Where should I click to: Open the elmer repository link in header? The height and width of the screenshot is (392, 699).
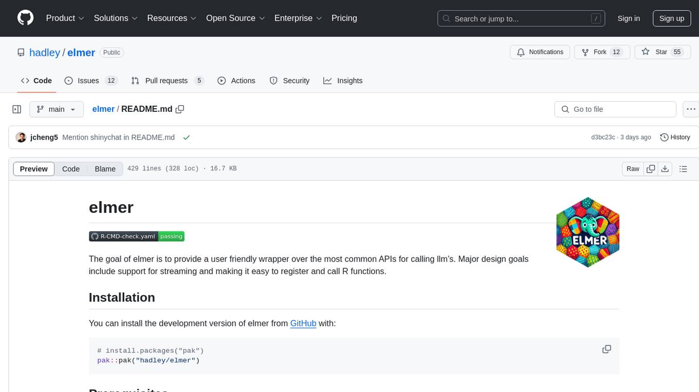click(x=81, y=52)
